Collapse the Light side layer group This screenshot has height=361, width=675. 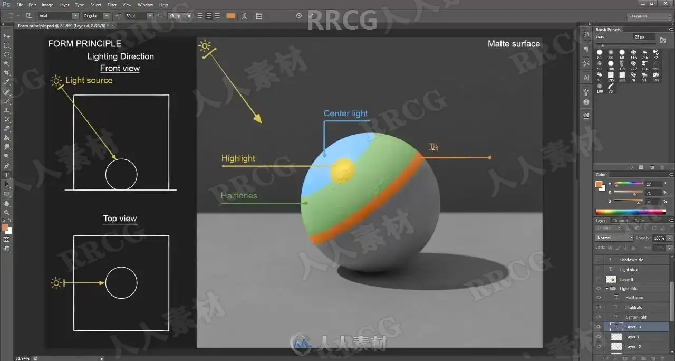click(x=607, y=289)
